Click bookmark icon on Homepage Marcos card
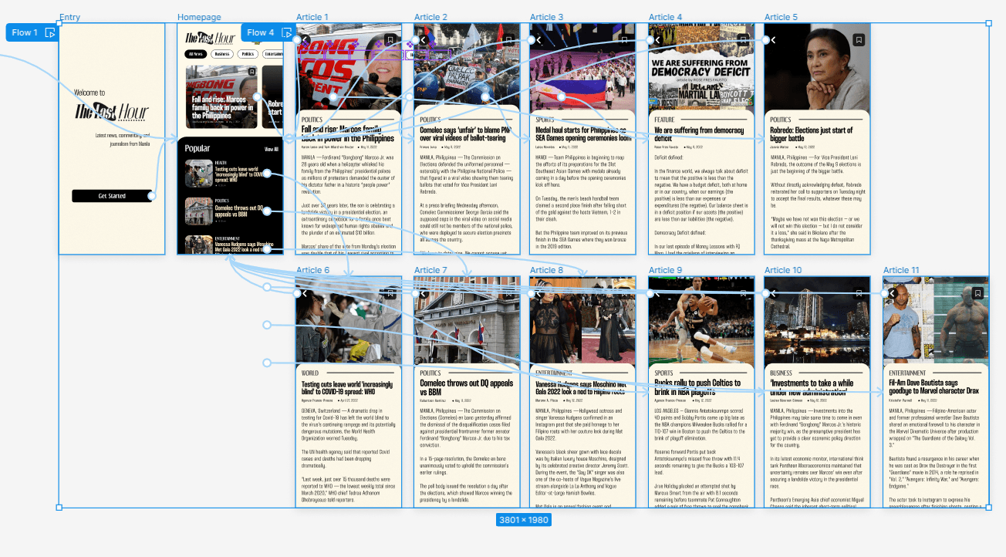The image size is (1006, 557). [251, 72]
